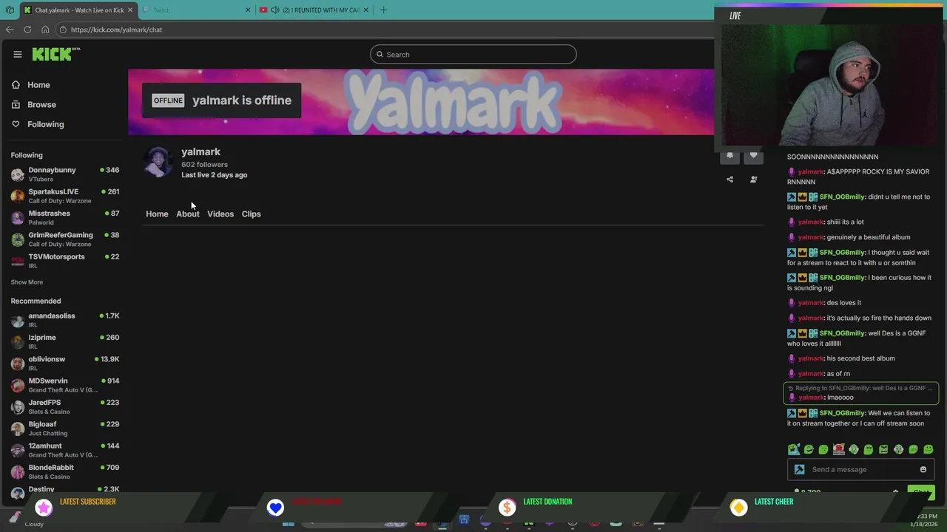Image resolution: width=947 pixels, height=532 pixels.
Task: Click SFN_OGBmilly username in 'didnt u tell me' message
Action: coord(842,197)
